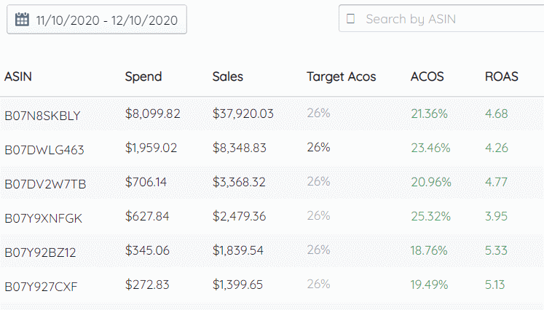544x310 pixels.
Task: Click the calendar icon in date picker
Action: (x=22, y=20)
